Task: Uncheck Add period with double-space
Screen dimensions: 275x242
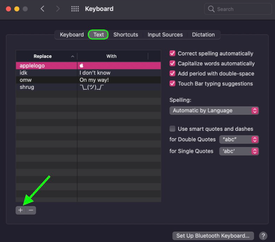Action: tap(173, 74)
